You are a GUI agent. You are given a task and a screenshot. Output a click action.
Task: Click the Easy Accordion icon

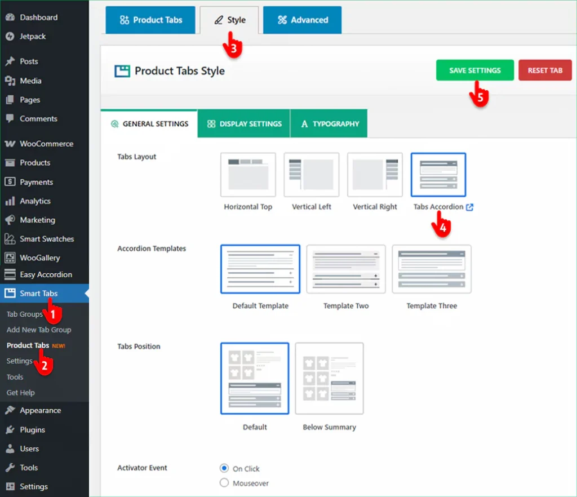[10, 274]
